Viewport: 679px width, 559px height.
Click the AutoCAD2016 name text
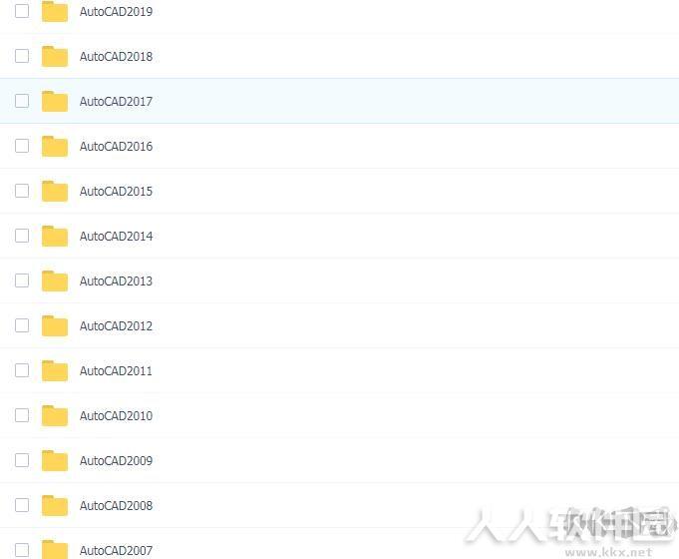(116, 146)
